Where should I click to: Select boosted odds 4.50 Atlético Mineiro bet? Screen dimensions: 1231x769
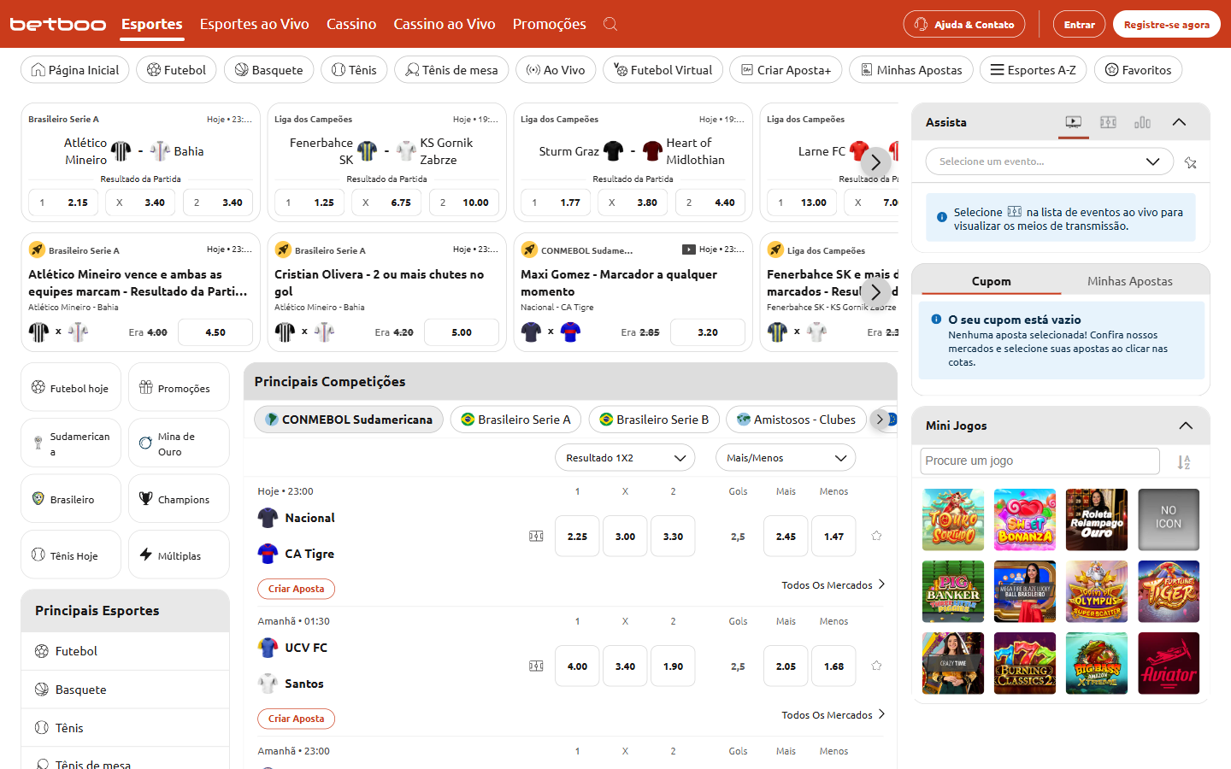215,332
